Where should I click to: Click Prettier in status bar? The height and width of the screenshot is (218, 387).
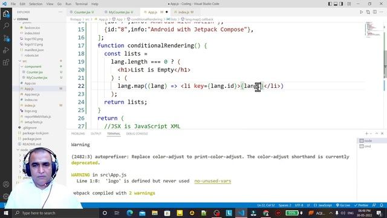click(x=361, y=205)
